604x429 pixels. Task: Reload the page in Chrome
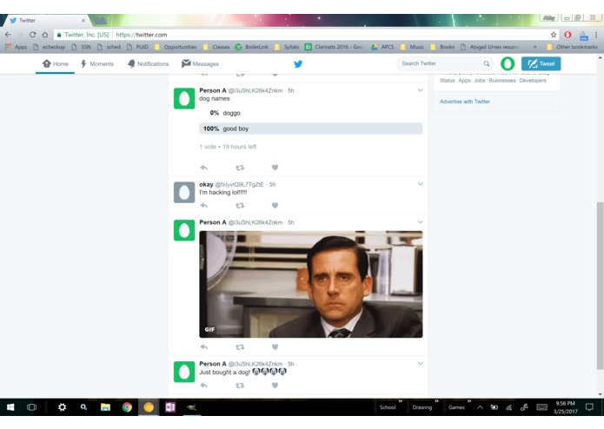(x=33, y=35)
